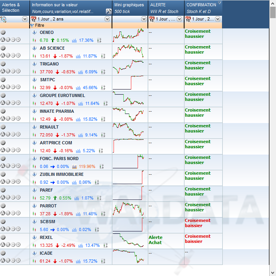Open info icon for INNATE PHARMA
Image resolution: width=276 pixels, height=276 pixels.
pyautogui.click(x=35, y=111)
